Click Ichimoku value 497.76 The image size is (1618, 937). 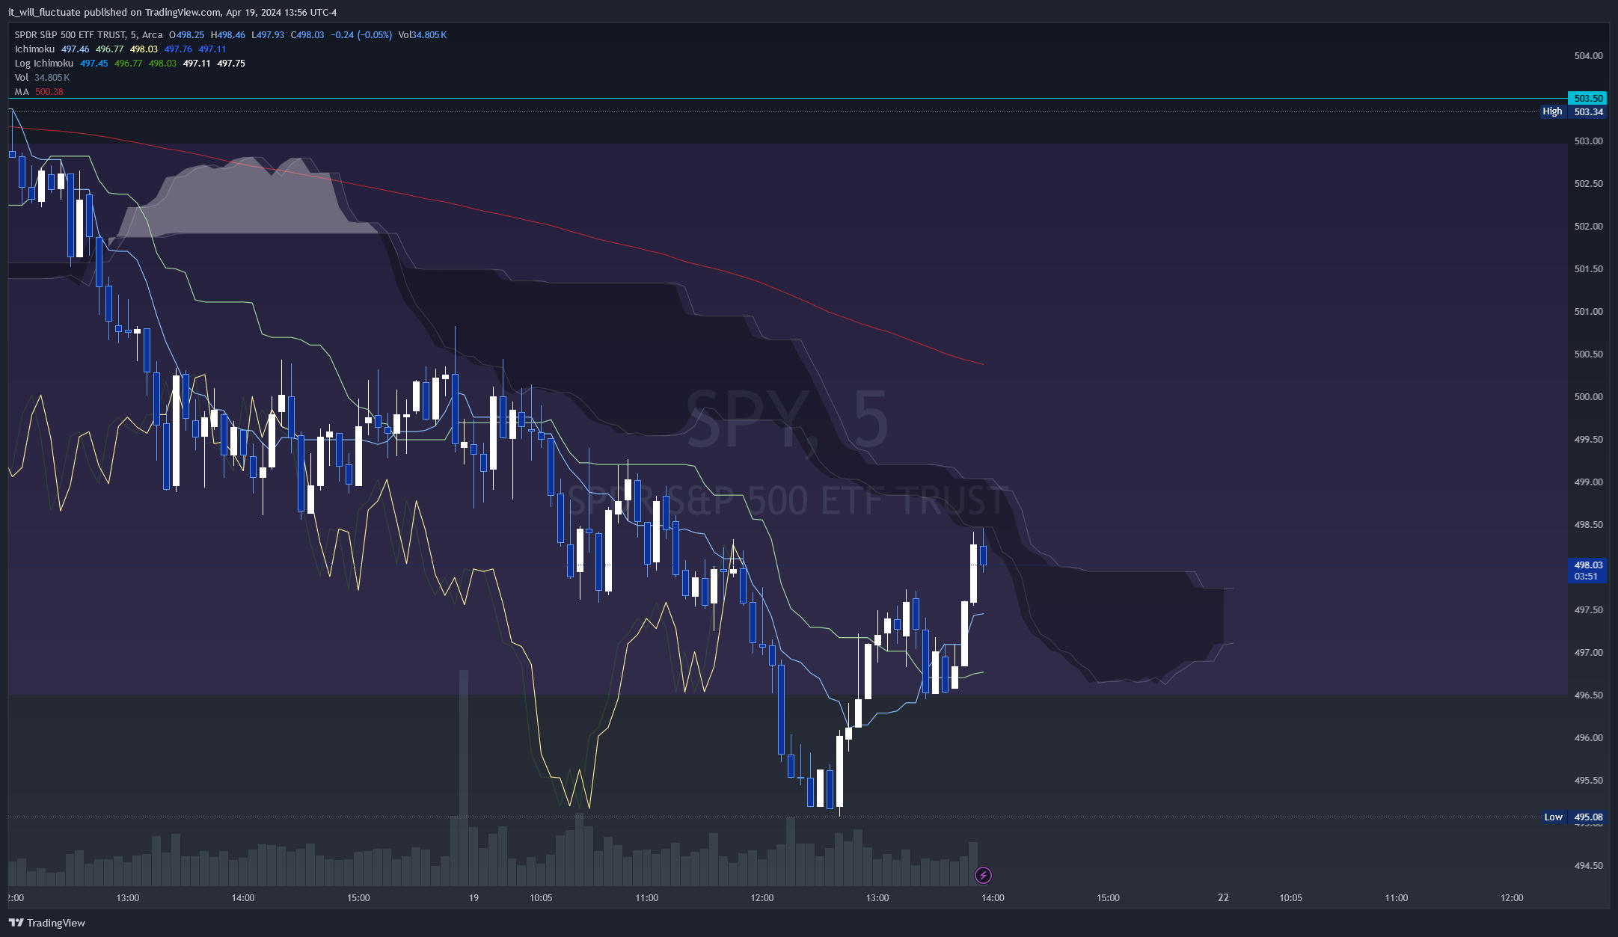pyautogui.click(x=178, y=49)
